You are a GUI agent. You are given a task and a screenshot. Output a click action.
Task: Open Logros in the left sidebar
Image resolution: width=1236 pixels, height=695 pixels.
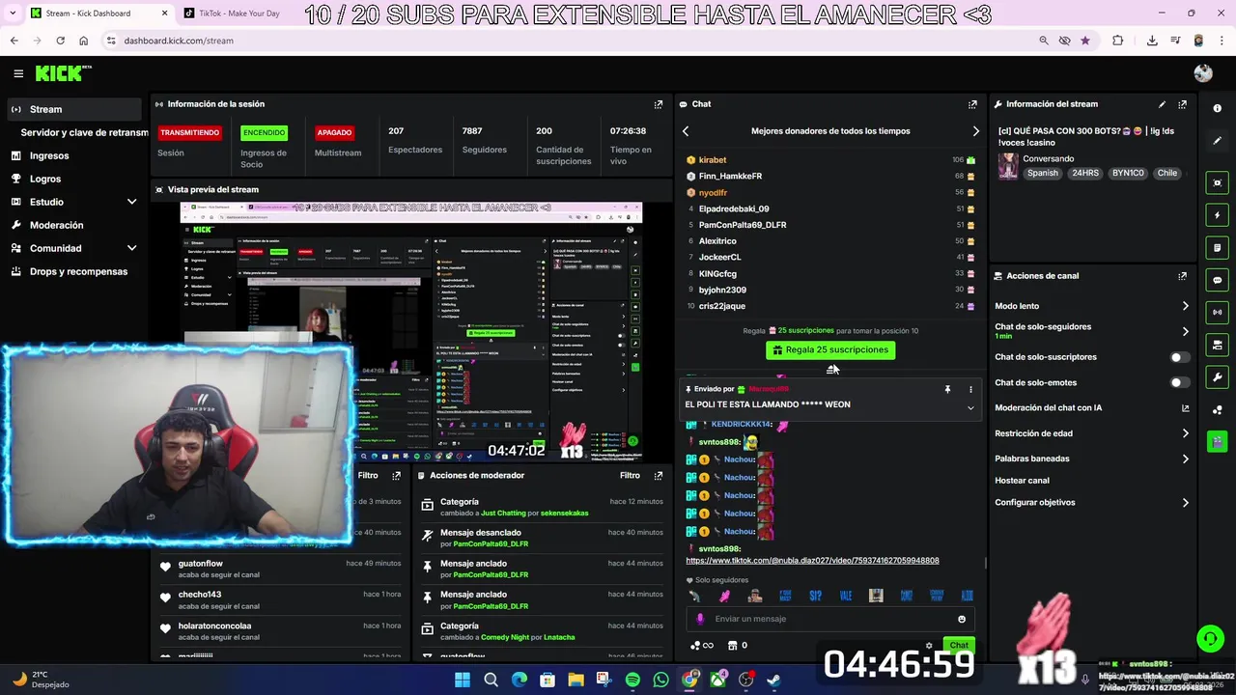click(x=45, y=179)
